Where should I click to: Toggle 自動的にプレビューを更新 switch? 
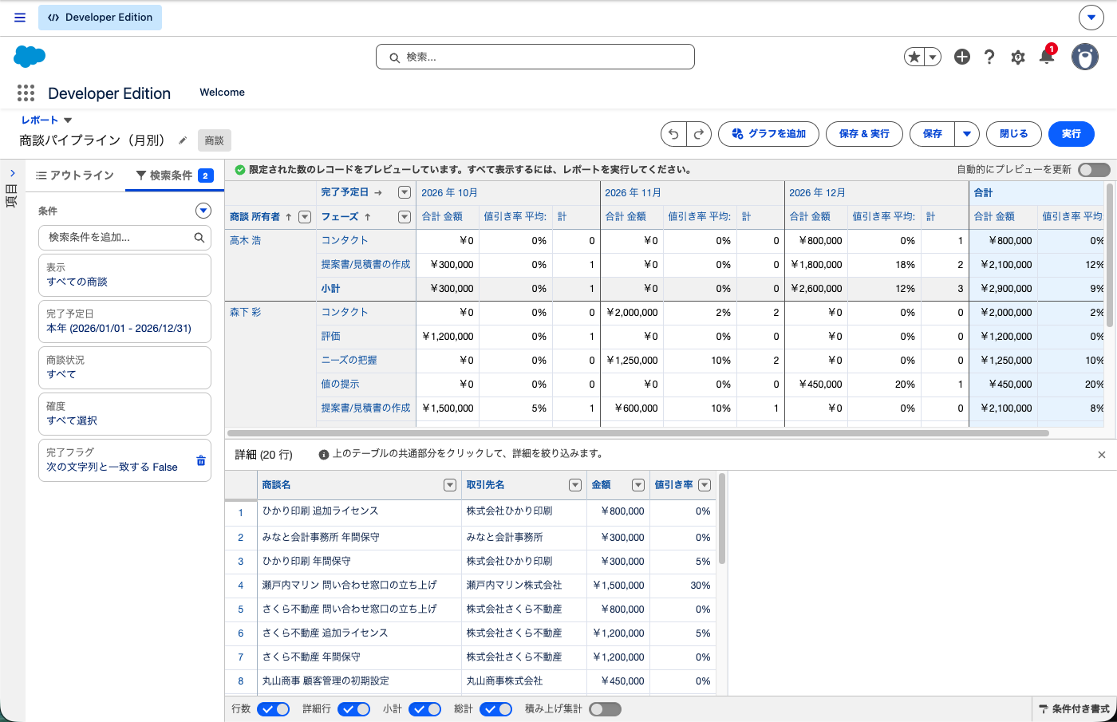point(1094,170)
